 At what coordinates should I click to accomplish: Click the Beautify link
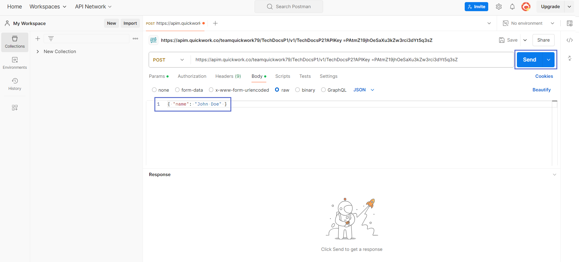point(541,90)
